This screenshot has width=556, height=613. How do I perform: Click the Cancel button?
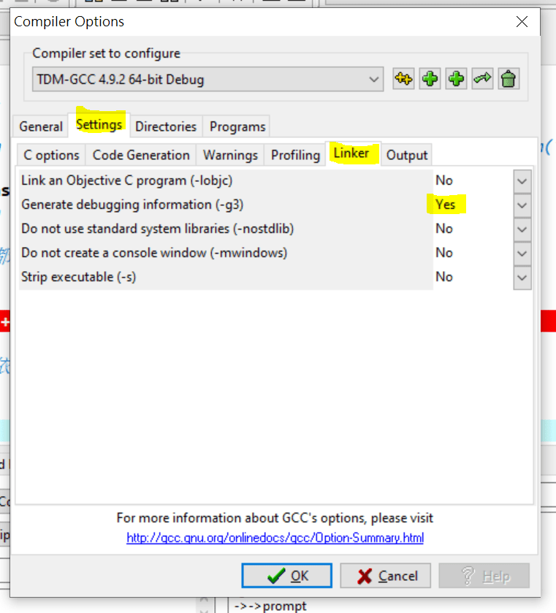click(x=386, y=576)
